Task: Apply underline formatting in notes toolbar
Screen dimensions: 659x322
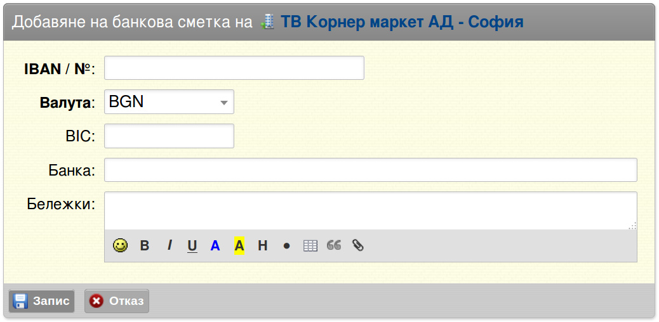Action: 192,245
